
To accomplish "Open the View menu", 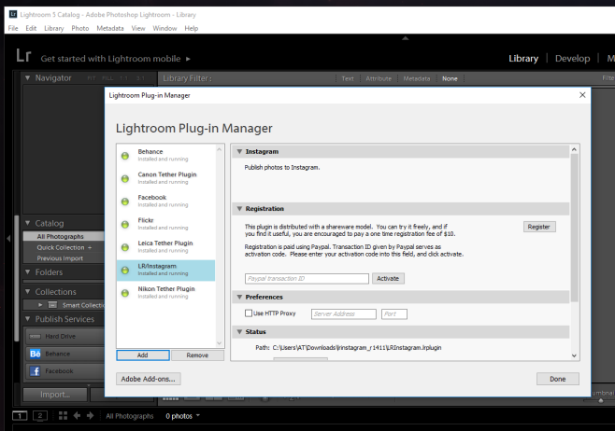I will tap(138, 28).
